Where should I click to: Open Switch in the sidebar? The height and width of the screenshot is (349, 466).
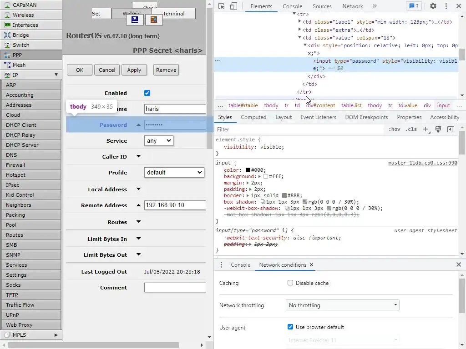tap(31, 45)
